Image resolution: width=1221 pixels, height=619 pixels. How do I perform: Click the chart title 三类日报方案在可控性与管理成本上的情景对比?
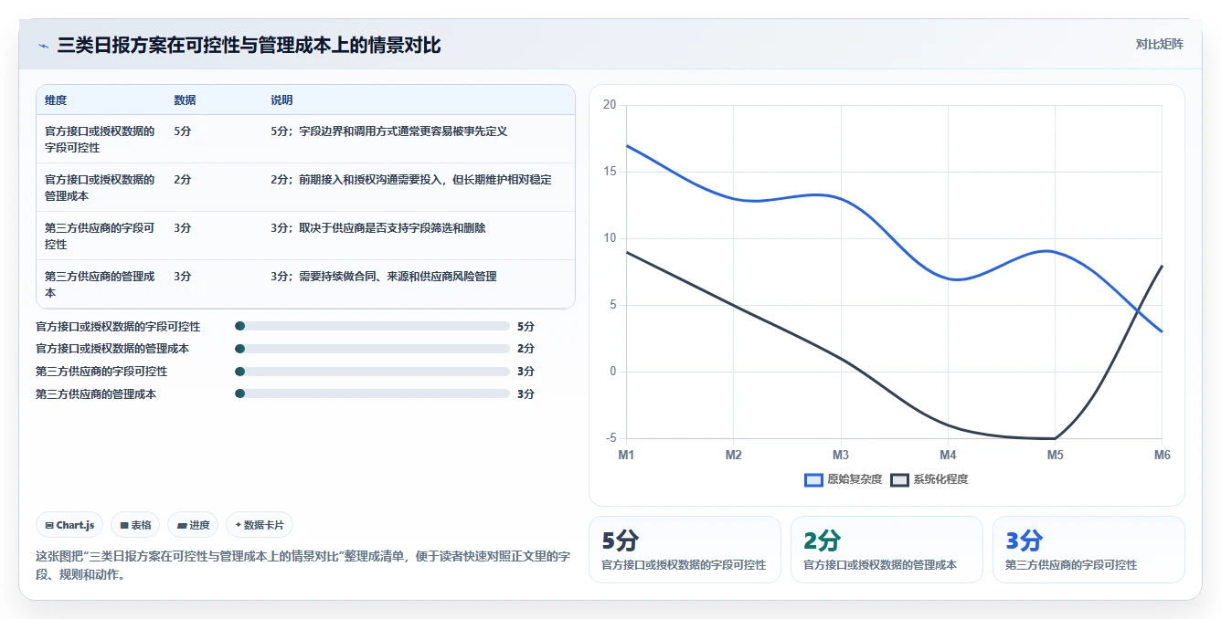[x=249, y=45]
